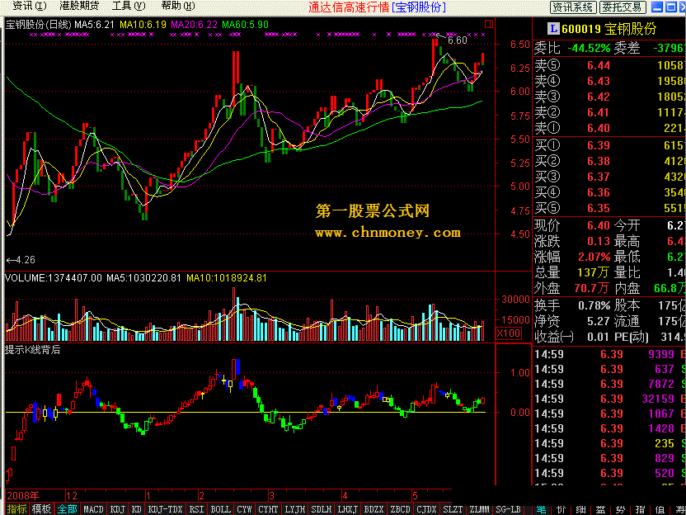Image resolution: width=686 pixels, height=515 pixels.
Task: Click the 买⑤ 6.35 bid row
Action: pyautogui.click(x=610, y=208)
